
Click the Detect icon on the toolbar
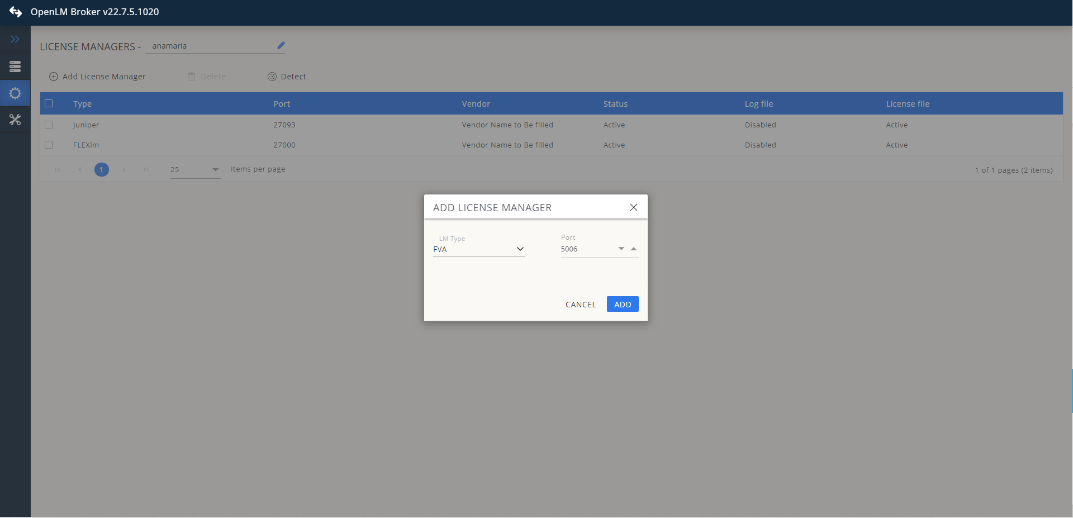(272, 77)
